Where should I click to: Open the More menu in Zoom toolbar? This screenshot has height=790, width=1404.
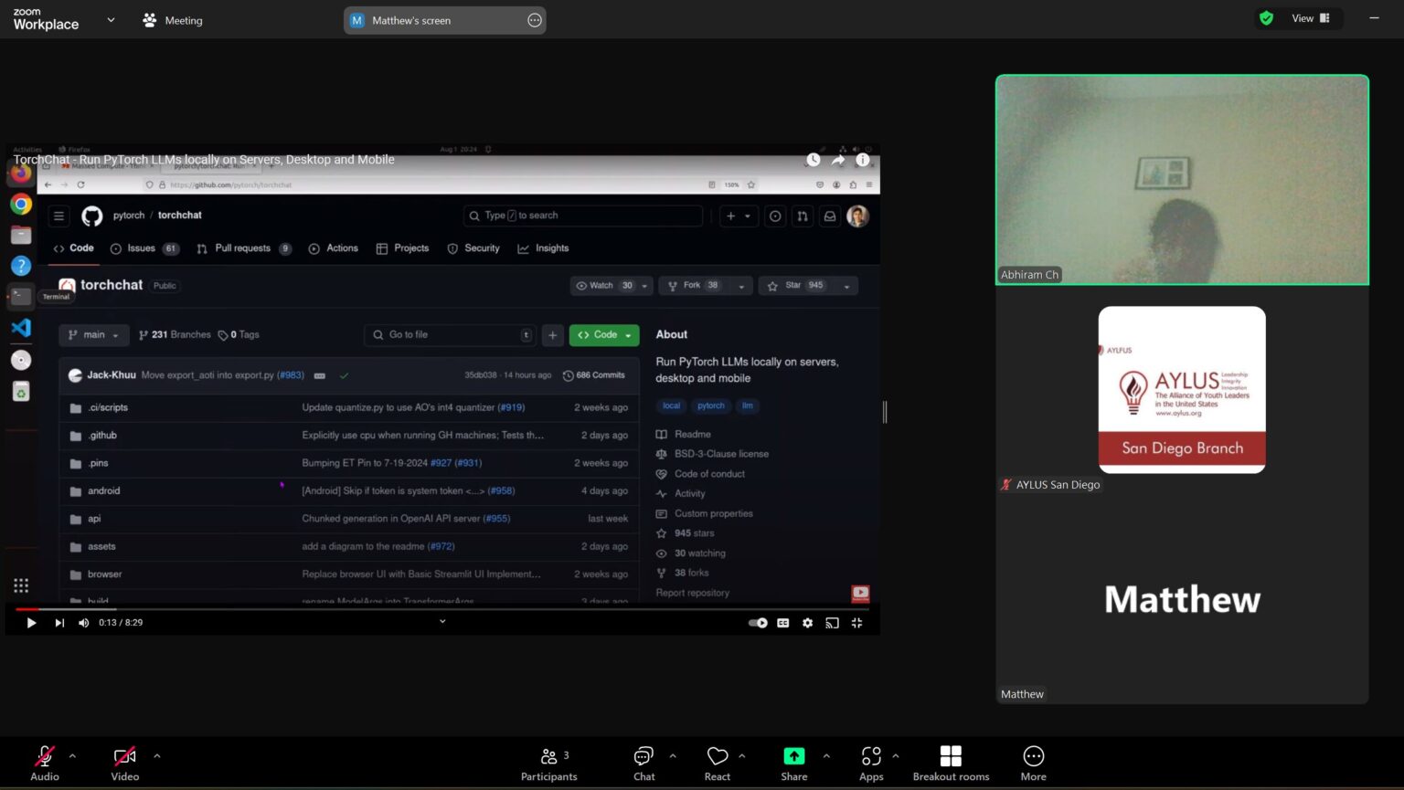click(x=1033, y=763)
